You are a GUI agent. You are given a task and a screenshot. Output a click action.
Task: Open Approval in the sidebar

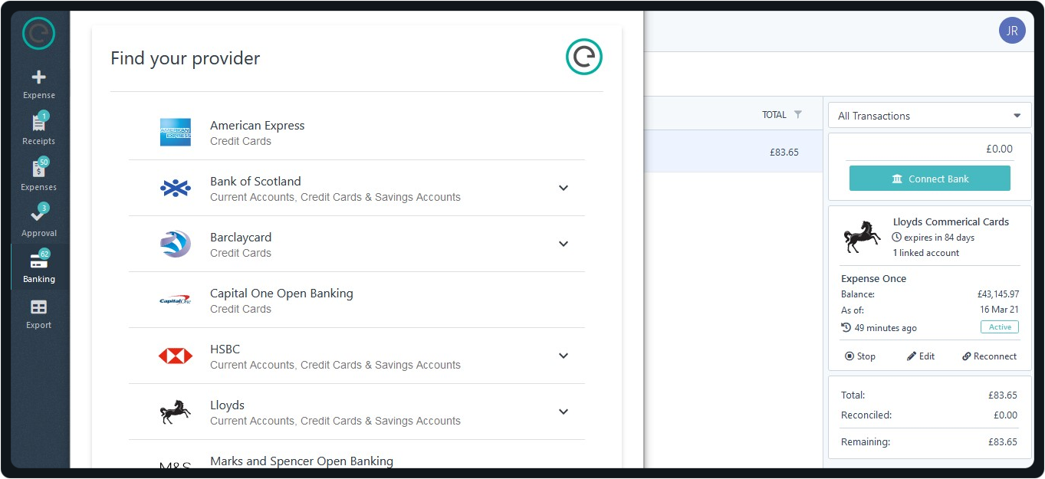pos(38,221)
